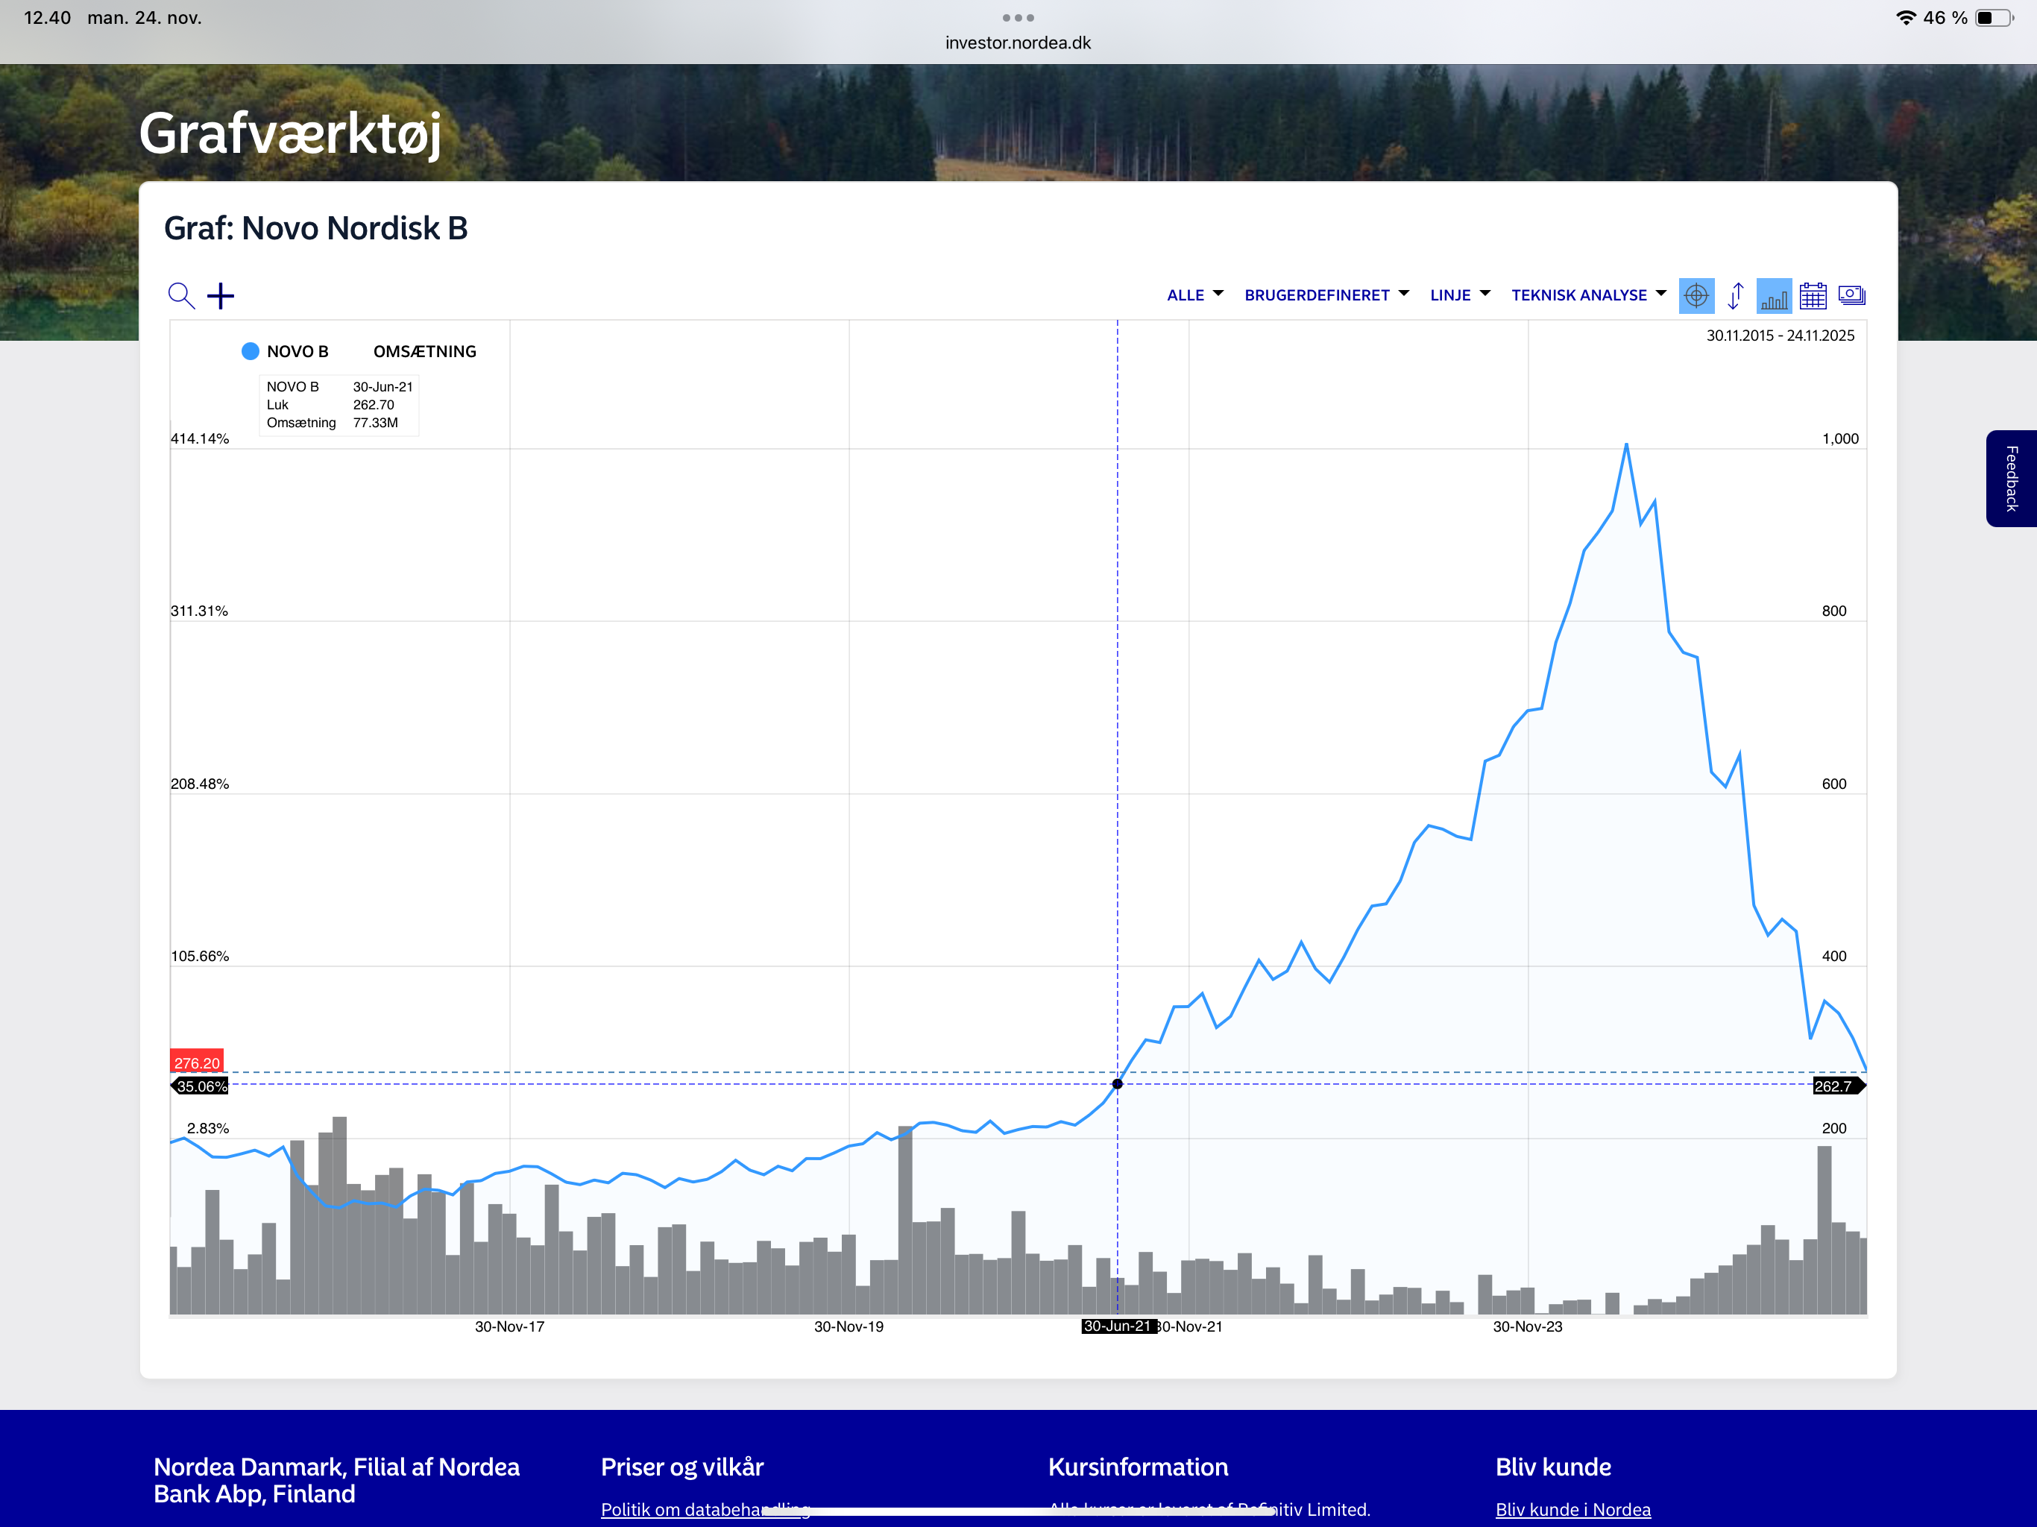This screenshot has width=2037, height=1527.
Task: Click the 105.66% percent axis label
Action: point(200,956)
